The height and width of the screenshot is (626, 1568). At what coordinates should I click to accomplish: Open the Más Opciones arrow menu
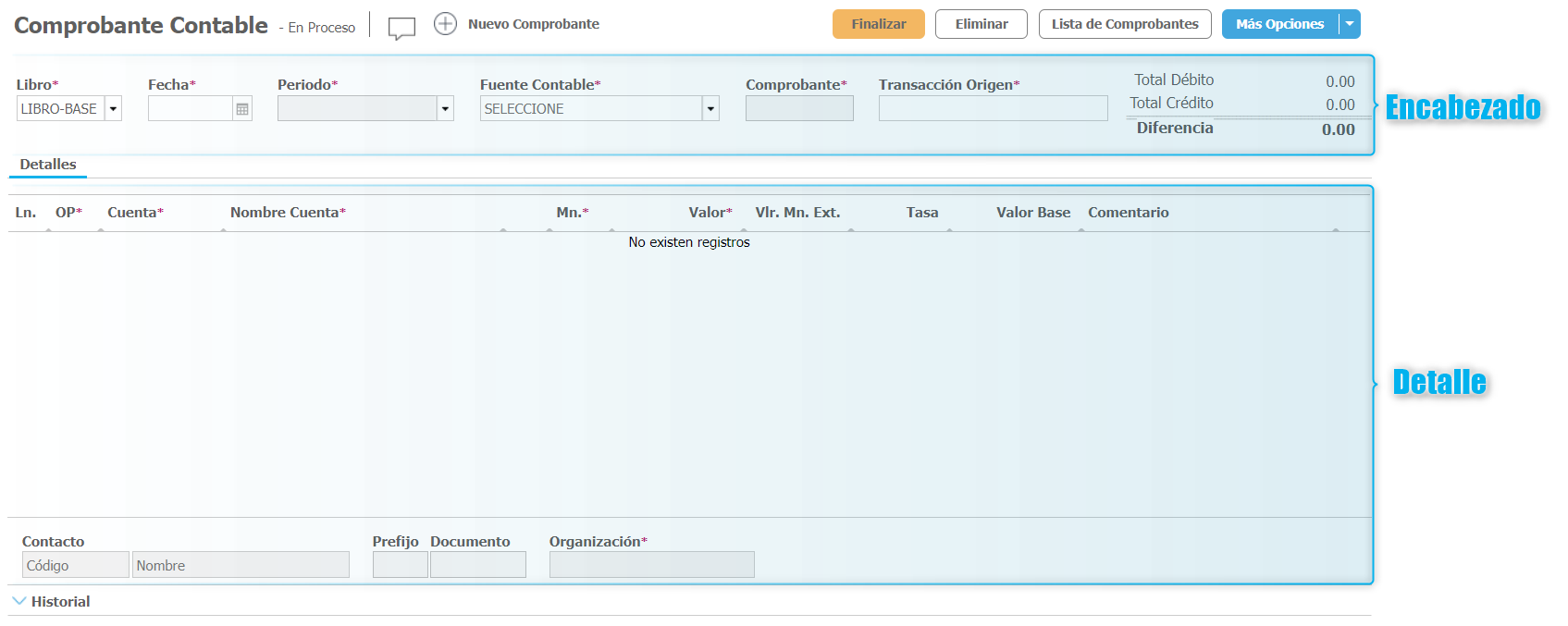(x=1350, y=24)
